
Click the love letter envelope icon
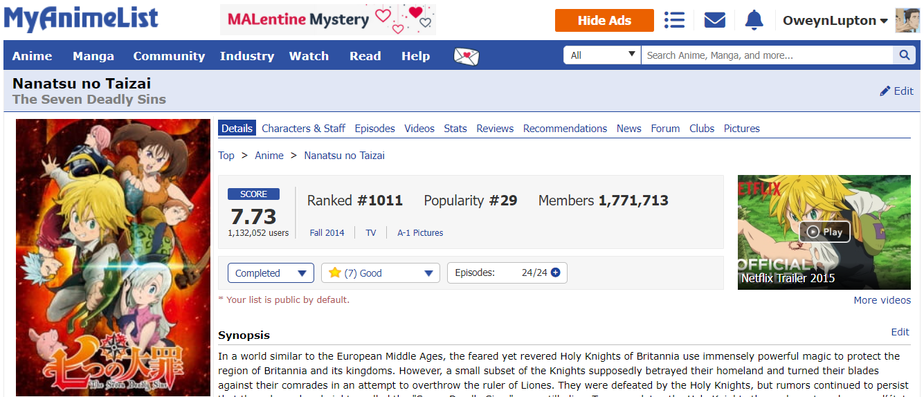pos(466,56)
